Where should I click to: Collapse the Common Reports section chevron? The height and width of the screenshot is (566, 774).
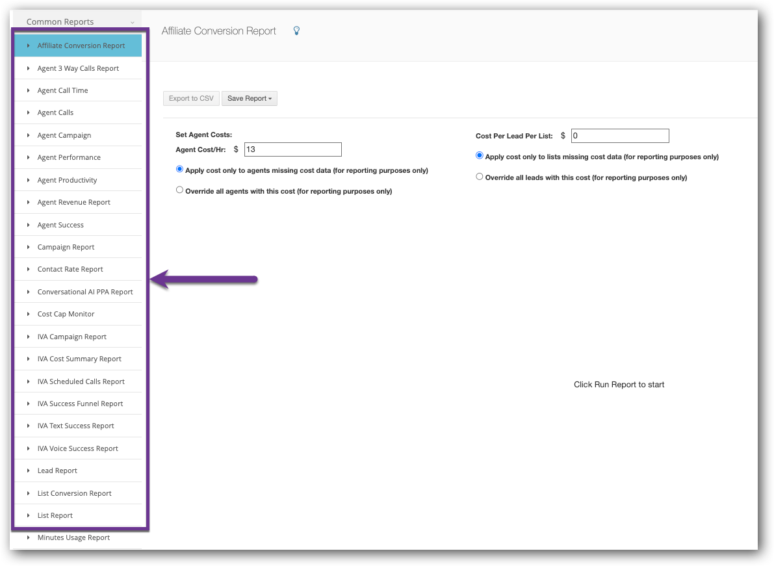[133, 22]
